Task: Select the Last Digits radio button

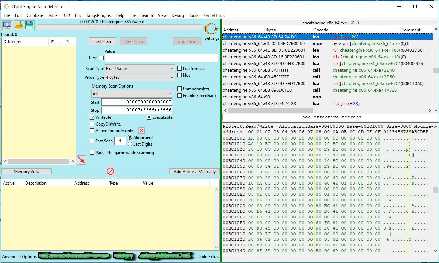Action: [x=130, y=144]
